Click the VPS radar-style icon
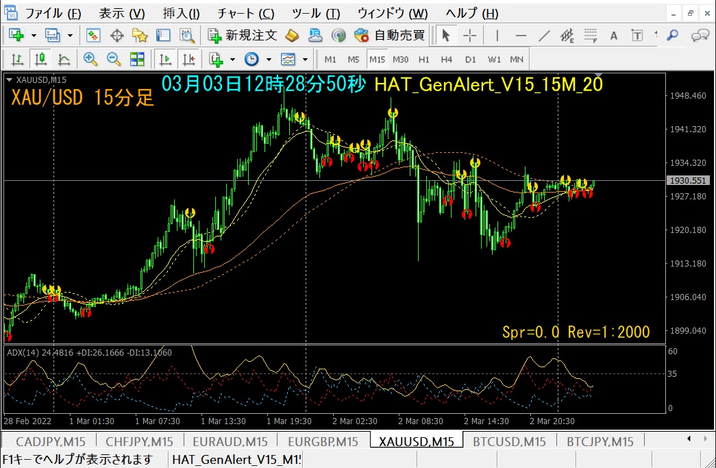Screen dimensions: 716x468 (x=338, y=35)
